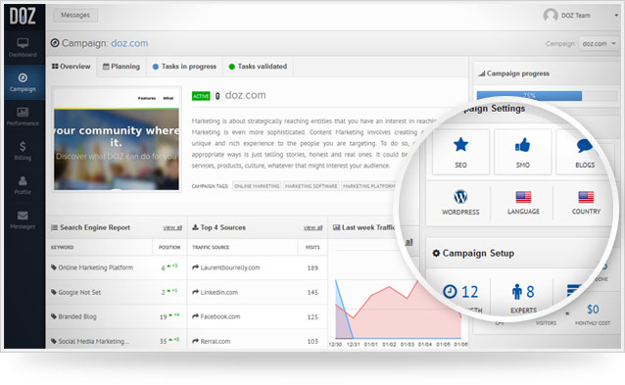Open Performance in the sidebar
Image resolution: width=625 pixels, height=385 pixels.
click(x=23, y=117)
